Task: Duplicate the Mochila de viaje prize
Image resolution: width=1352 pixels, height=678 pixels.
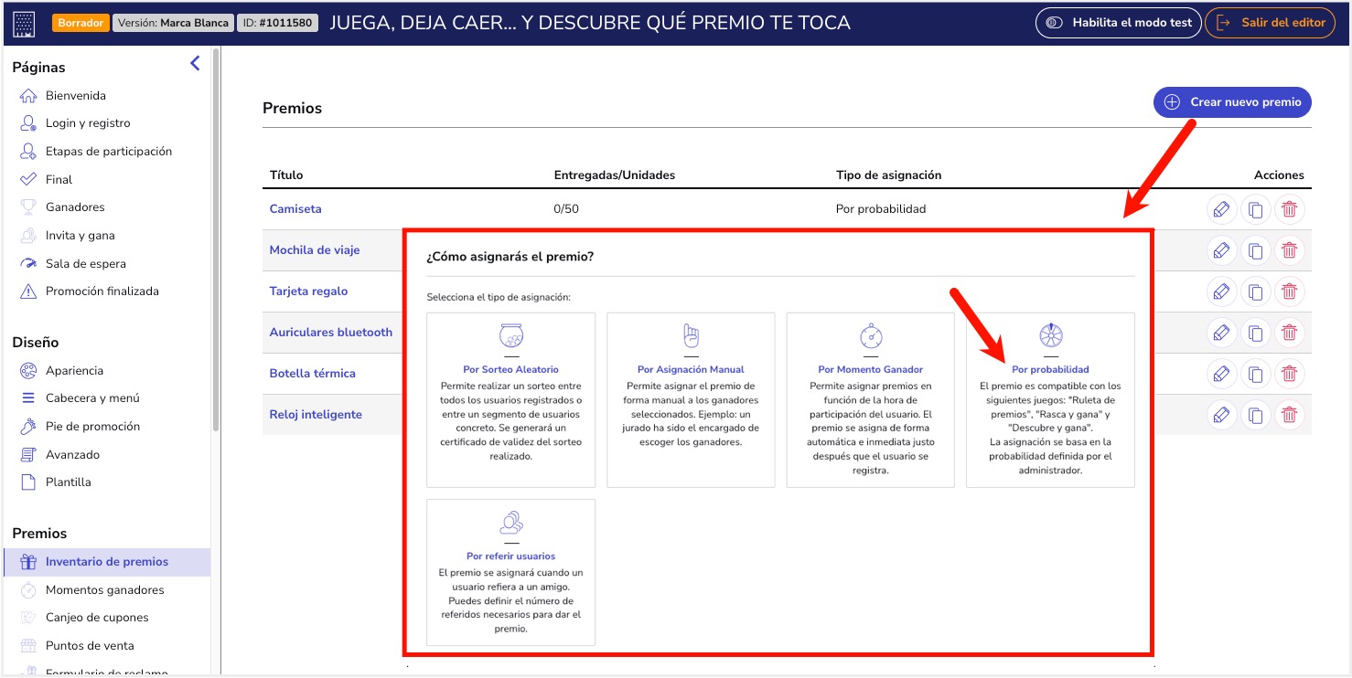Action: pyautogui.click(x=1255, y=249)
